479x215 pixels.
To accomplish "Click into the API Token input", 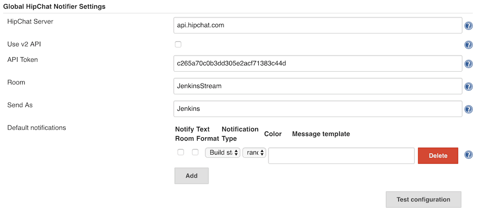I will click(318, 63).
